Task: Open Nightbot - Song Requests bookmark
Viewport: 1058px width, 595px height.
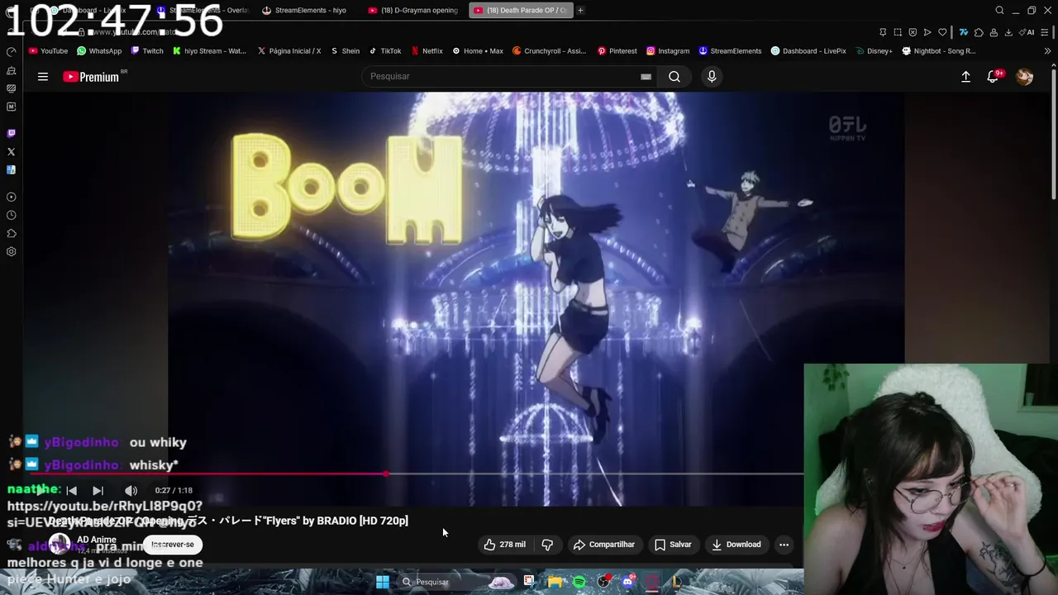Action: [939, 51]
